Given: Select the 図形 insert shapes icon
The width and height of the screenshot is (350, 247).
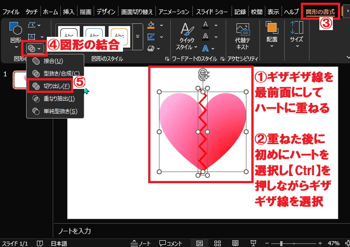Looking at the screenshot, I should tap(16, 28).
